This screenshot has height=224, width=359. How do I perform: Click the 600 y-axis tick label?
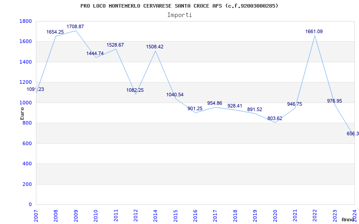27,143
